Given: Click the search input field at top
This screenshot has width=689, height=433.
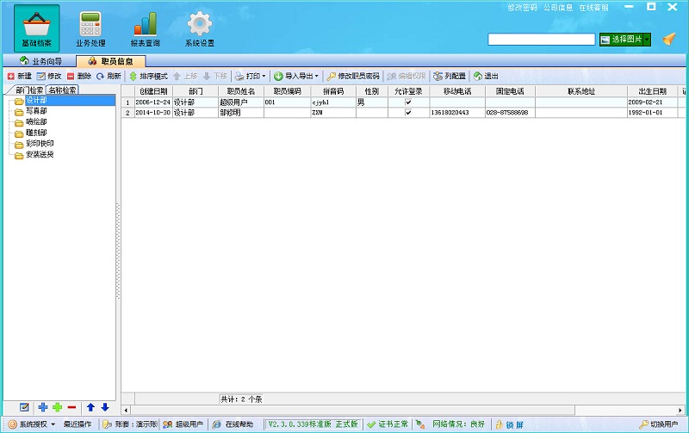Looking at the screenshot, I should click(x=541, y=39).
